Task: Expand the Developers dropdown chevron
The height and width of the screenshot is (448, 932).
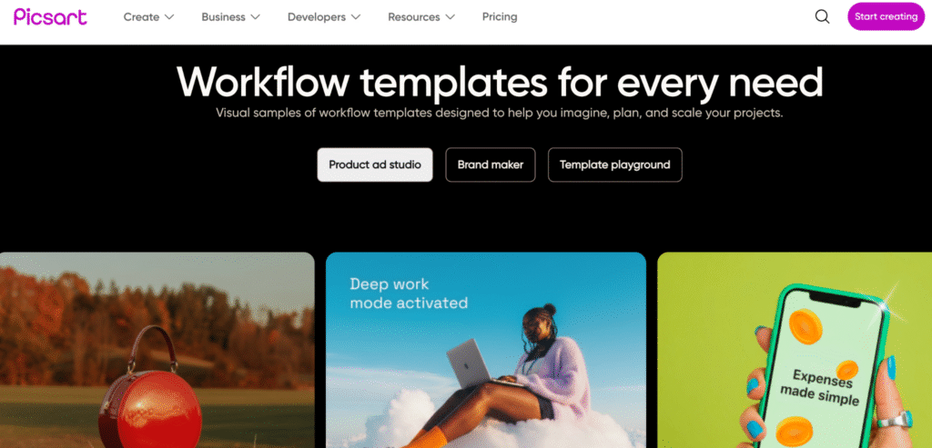Action: tap(356, 17)
